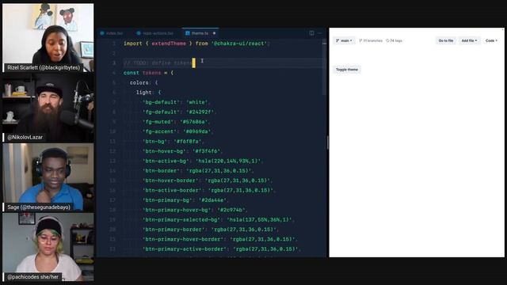
Task: Click the editor vertical scrollbar
Action: pos(324,66)
